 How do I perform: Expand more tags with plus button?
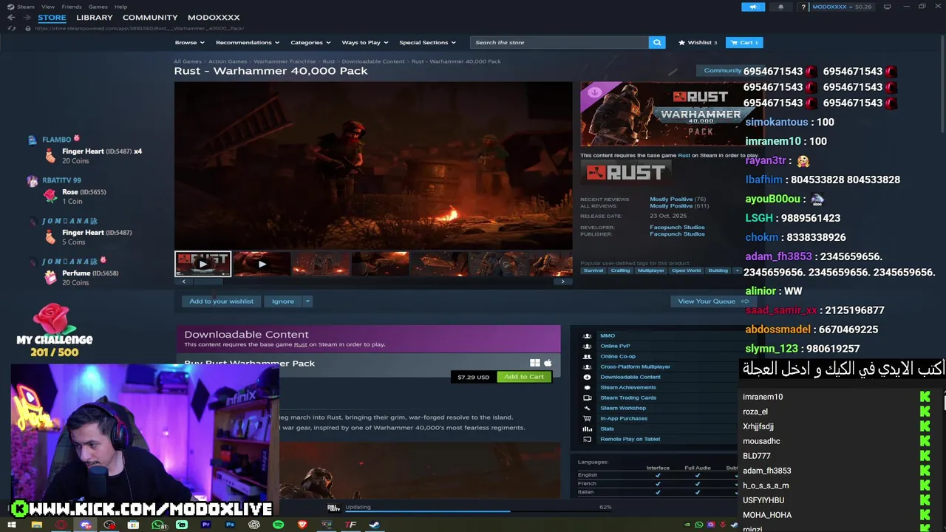(x=736, y=270)
